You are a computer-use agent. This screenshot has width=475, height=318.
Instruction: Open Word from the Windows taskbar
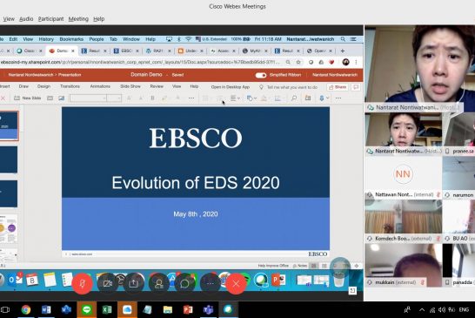click(x=46, y=309)
